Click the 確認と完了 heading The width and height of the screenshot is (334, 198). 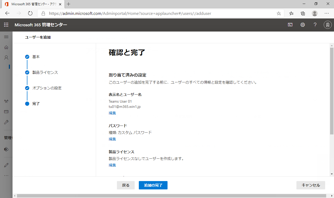(x=127, y=52)
